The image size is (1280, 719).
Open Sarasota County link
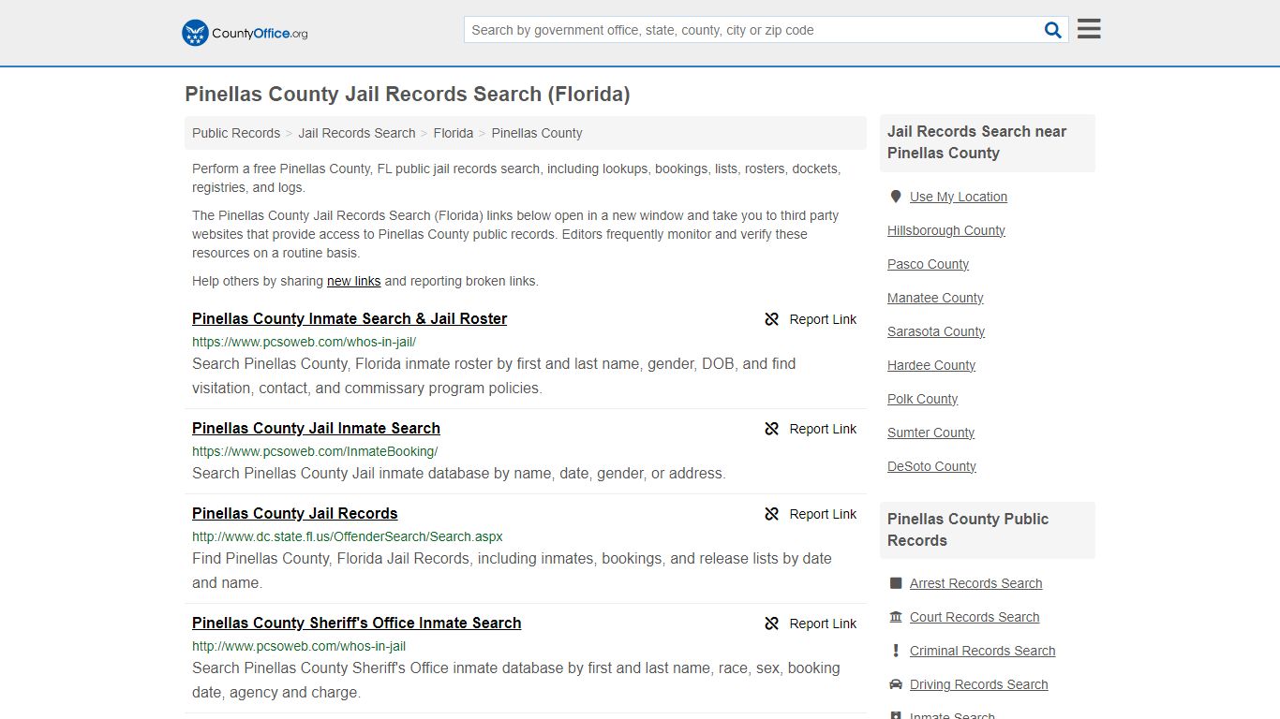(x=936, y=331)
